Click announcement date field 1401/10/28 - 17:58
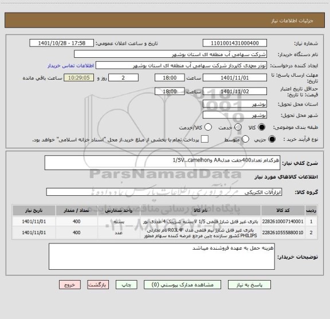 62,43
